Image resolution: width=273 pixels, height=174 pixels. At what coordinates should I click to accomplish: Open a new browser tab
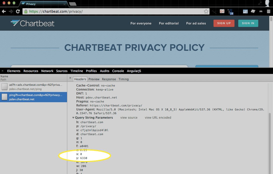click(72, 4)
